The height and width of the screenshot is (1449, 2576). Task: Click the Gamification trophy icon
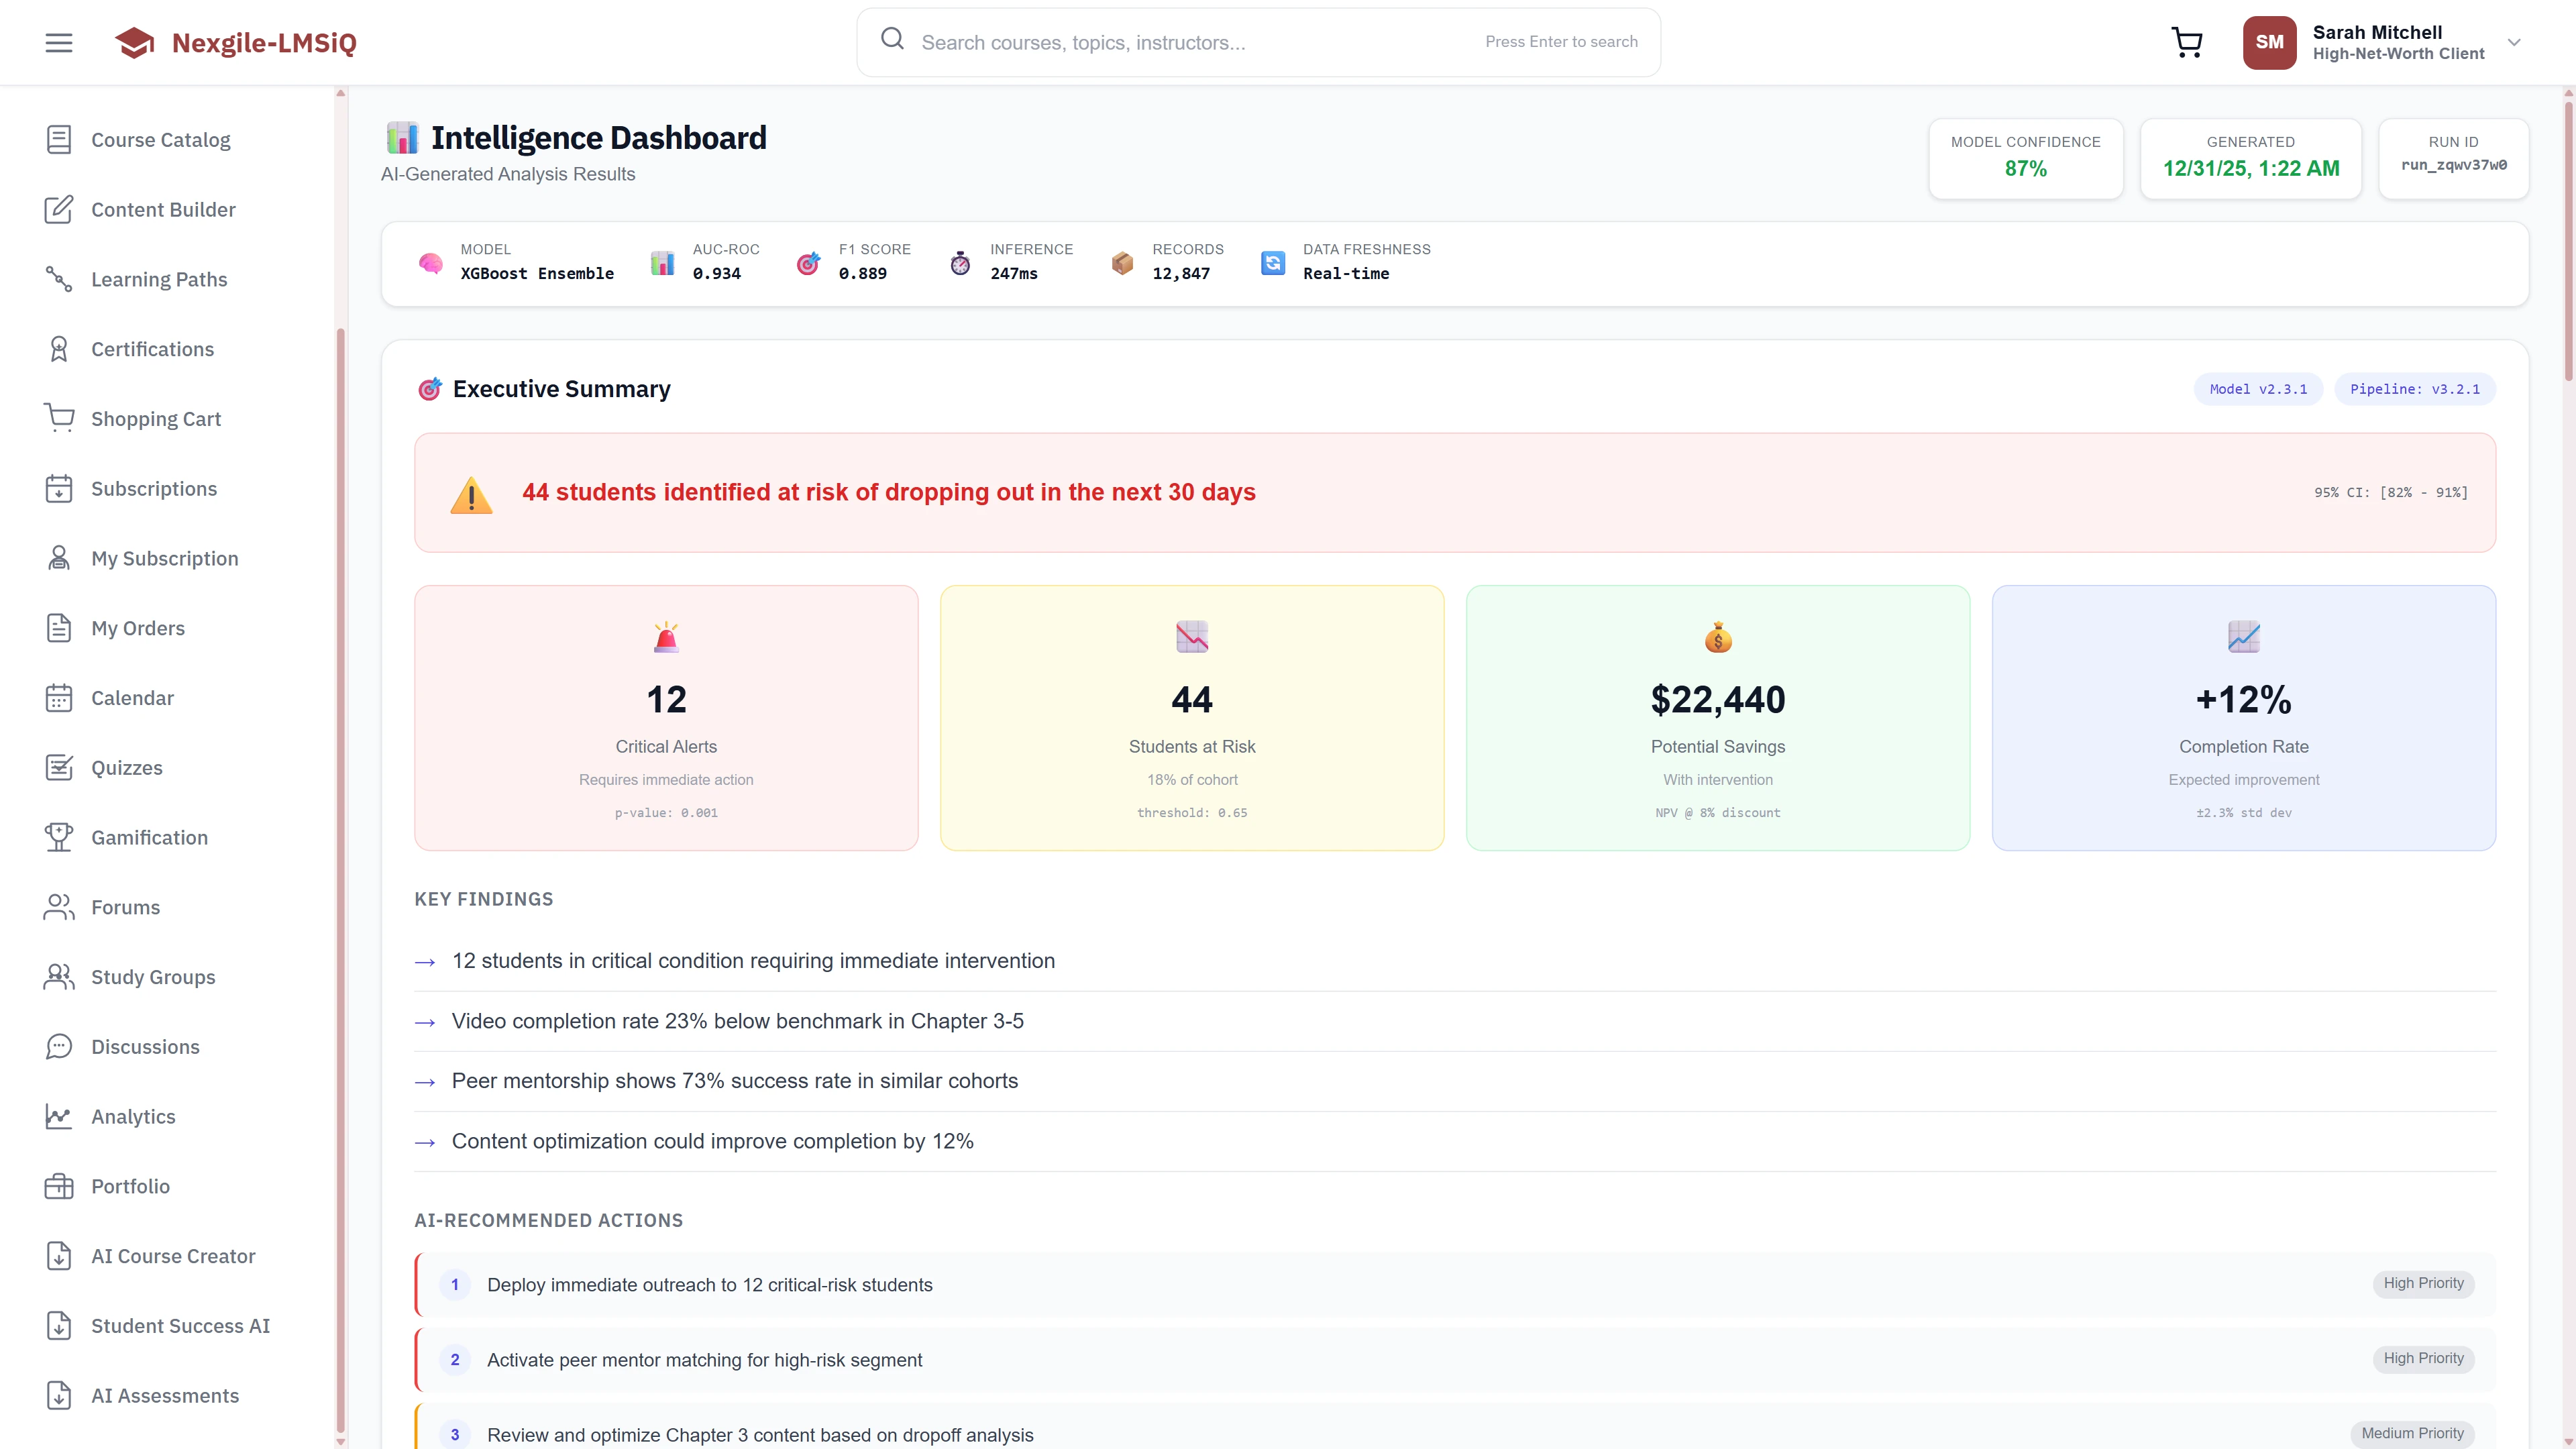(58, 837)
